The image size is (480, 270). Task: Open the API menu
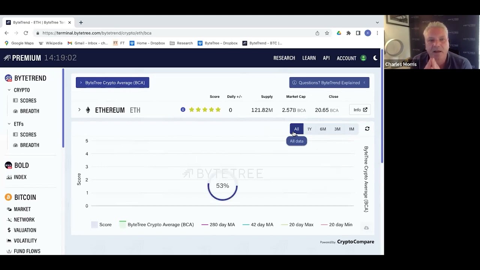(326, 58)
